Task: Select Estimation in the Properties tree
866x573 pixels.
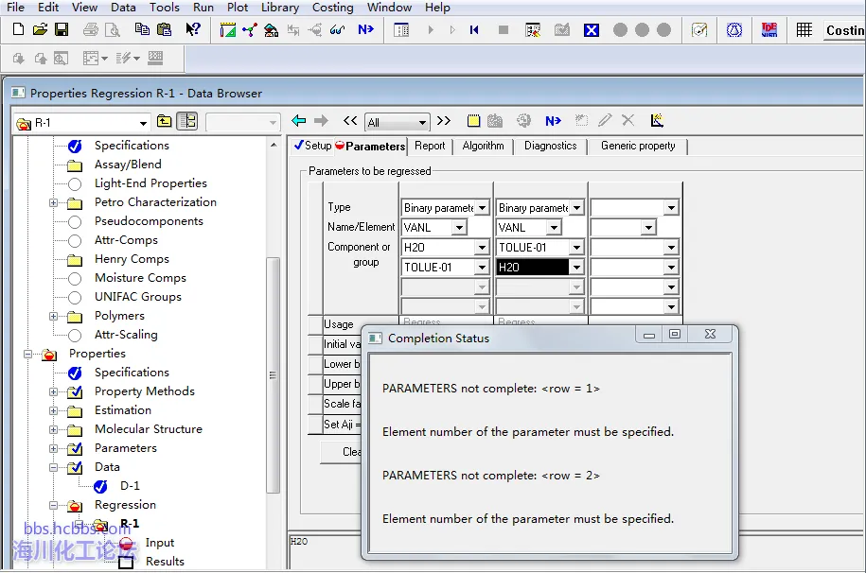Action: point(123,410)
